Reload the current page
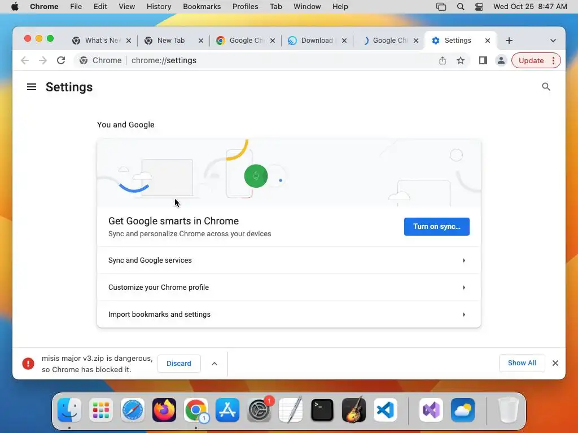The width and height of the screenshot is (578, 433). tap(61, 60)
